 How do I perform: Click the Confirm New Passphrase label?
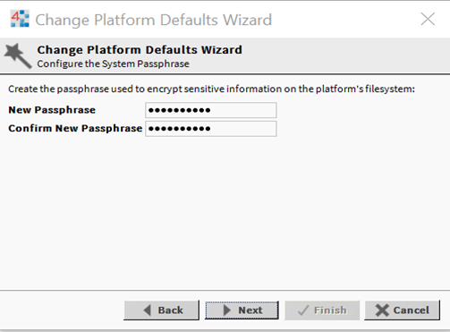(75, 128)
